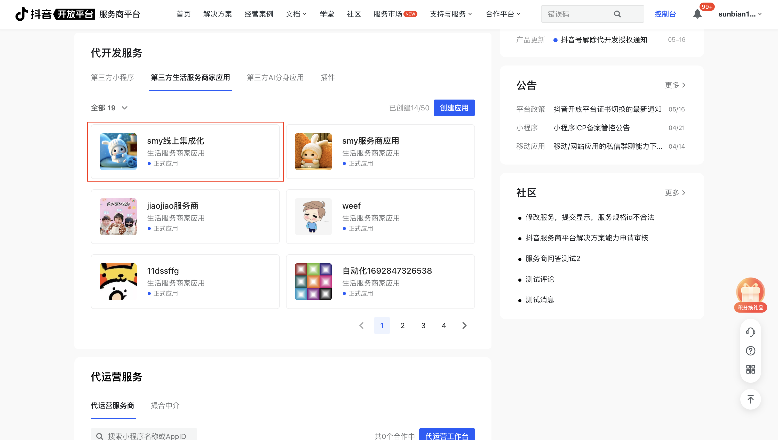The width and height of the screenshot is (778, 440).
Task: Open post 服务商问答测试2
Action: click(x=553, y=259)
